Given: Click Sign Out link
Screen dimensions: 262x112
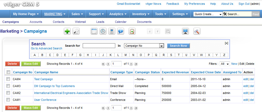Looking at the screenshot, I should tap(244, 4).
